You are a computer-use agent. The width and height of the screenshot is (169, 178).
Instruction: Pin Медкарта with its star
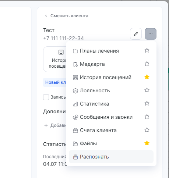click(x=147, y=64)
